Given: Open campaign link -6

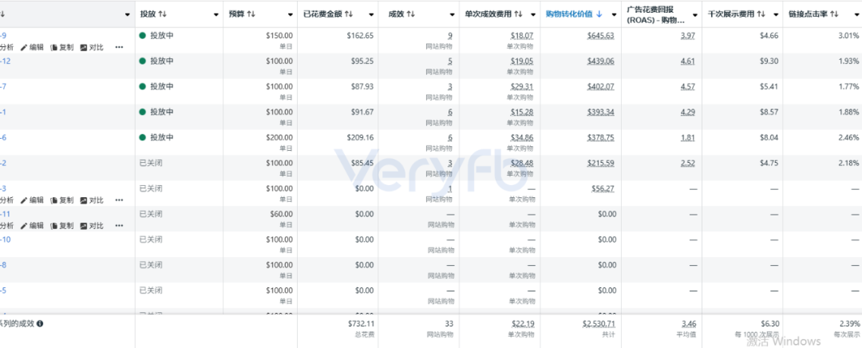Looking at the screenshot, I should click(x=3, y=137).
